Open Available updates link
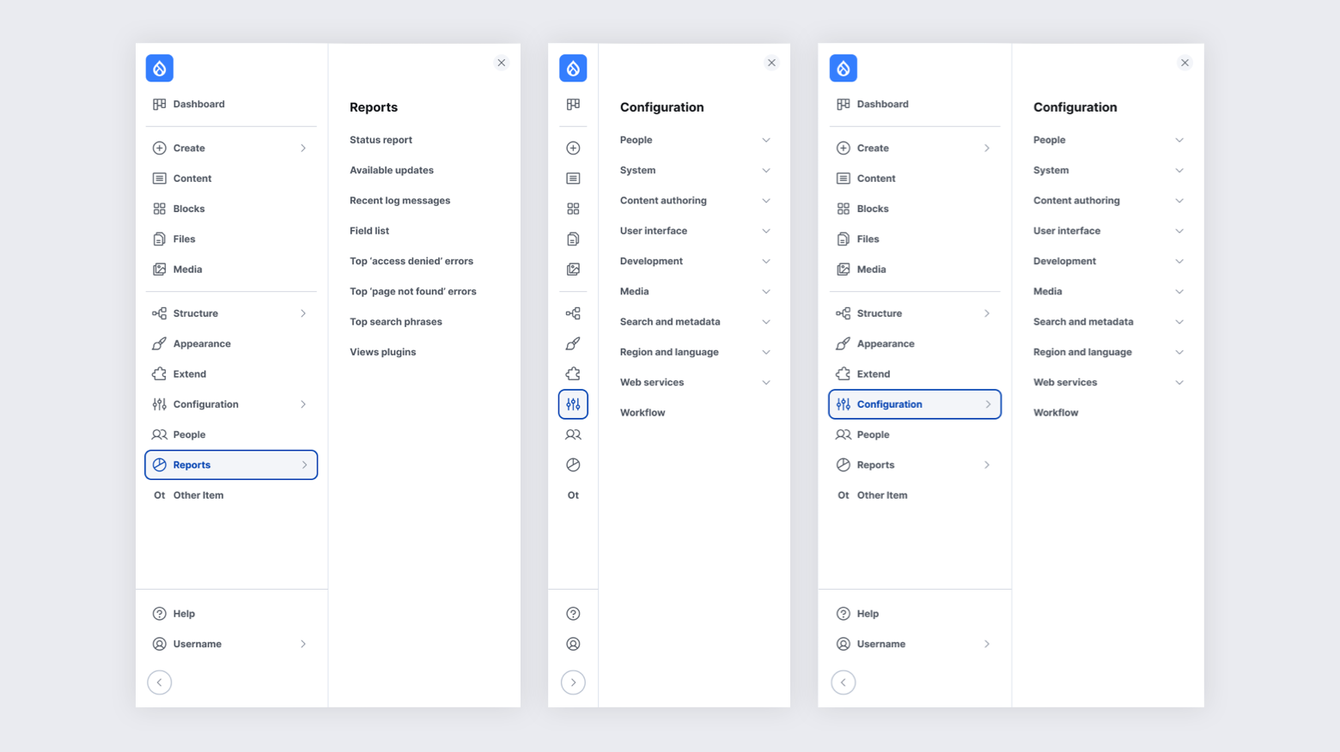This screenshot has width=1340, height=752. [392, 170]
